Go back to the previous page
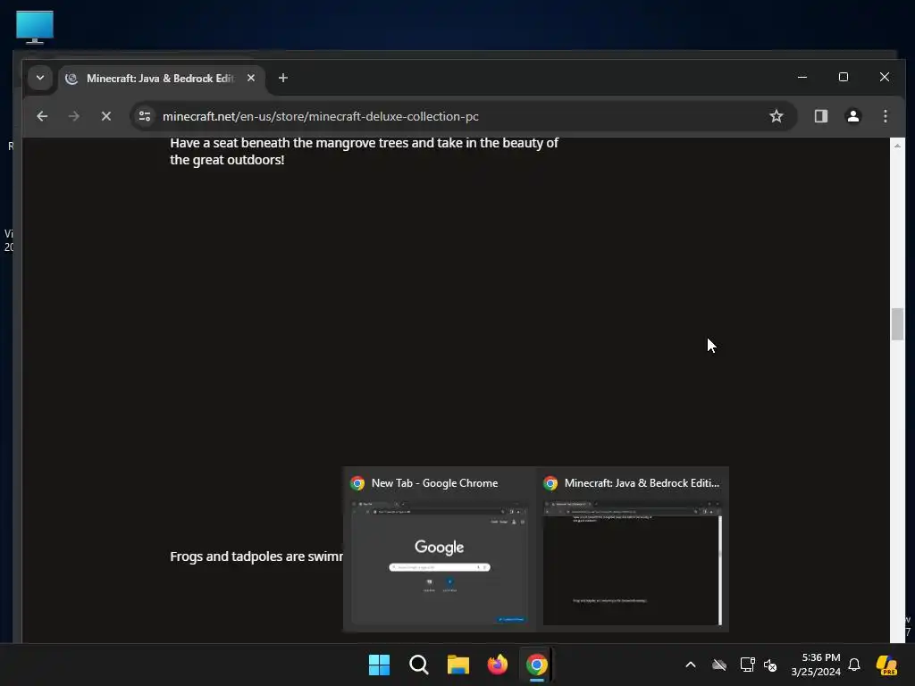The height and width of the screenshot is (686, 915). coord(42,116)
